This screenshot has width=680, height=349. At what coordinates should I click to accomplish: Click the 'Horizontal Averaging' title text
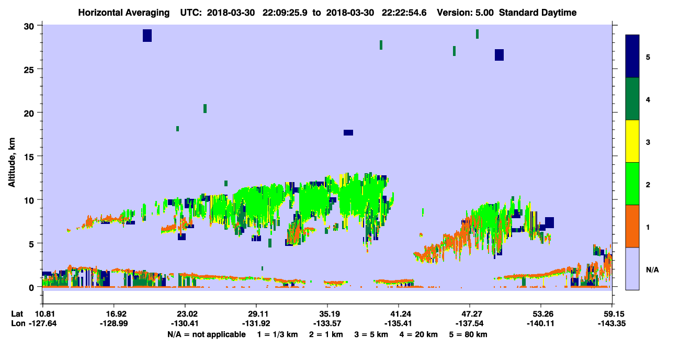pyautogui.click(x=124, y=13)
